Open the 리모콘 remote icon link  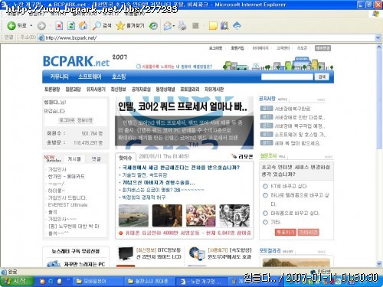pyautogui.click(x=242, y=157)
